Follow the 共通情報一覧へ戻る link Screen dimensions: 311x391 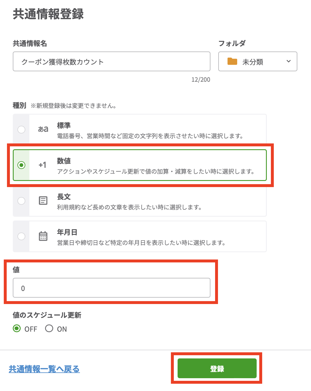44,369
